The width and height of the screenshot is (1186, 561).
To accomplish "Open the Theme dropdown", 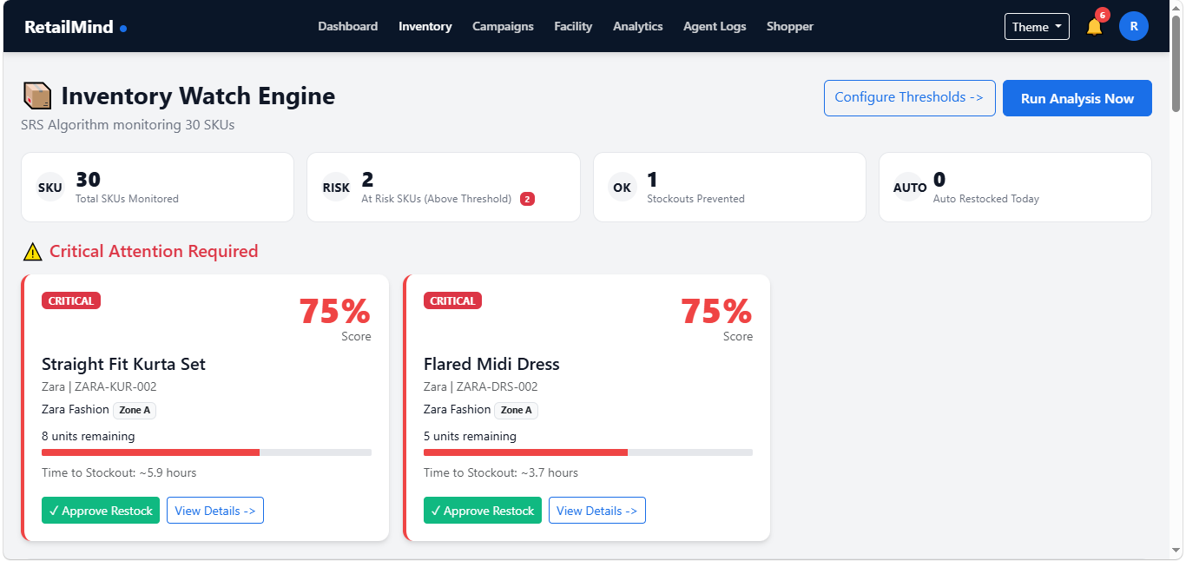I will click(1038, 27).
